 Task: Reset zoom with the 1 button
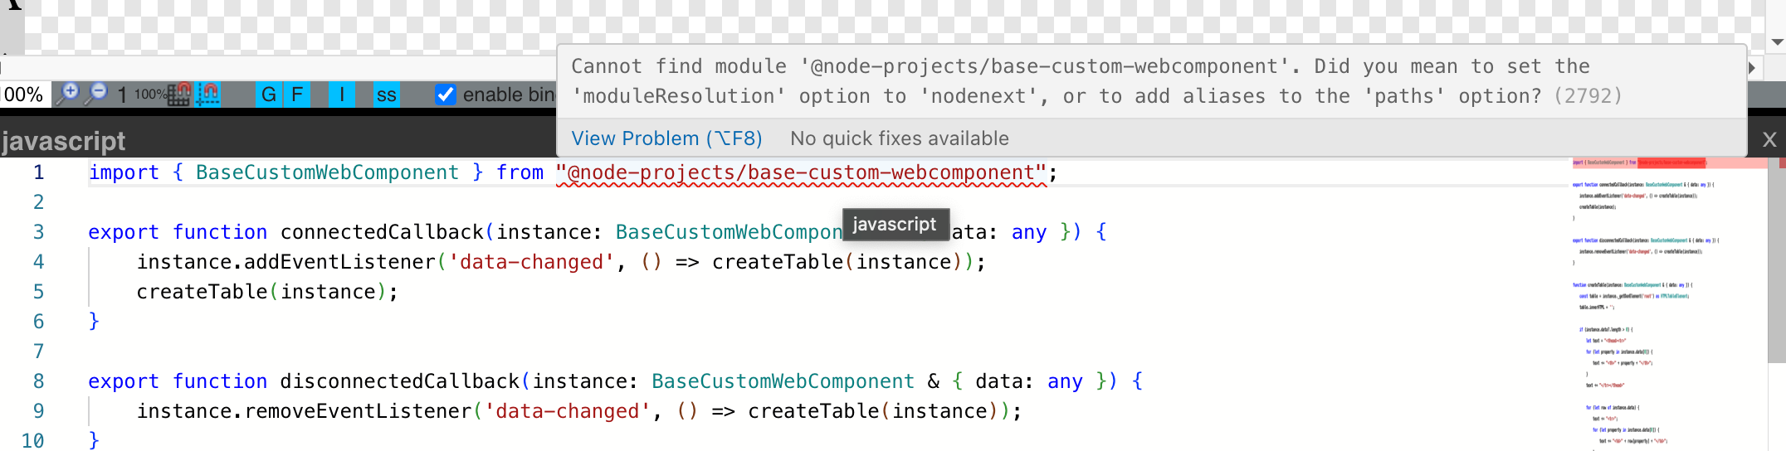122,95
